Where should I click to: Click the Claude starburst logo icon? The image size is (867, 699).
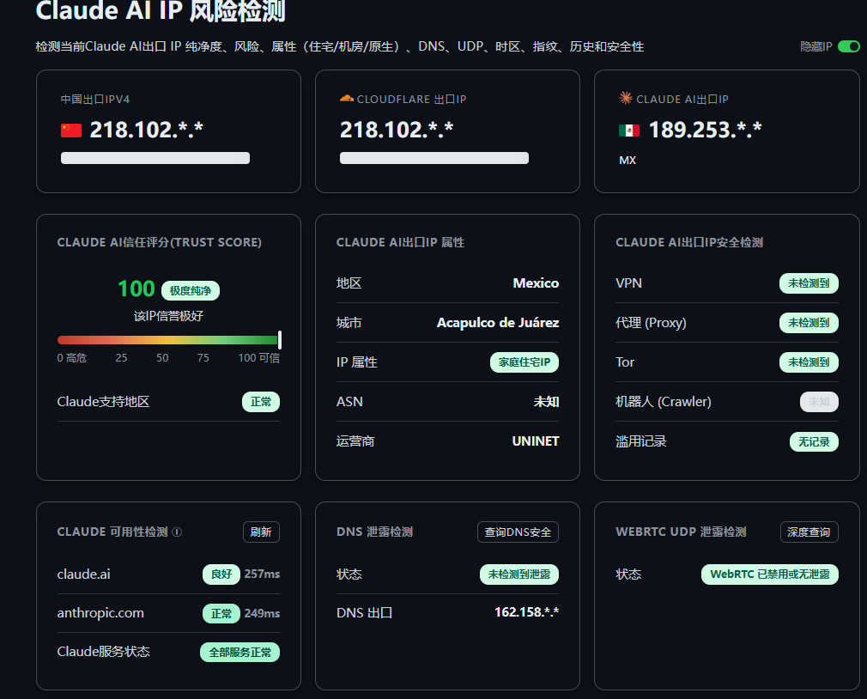626,99
